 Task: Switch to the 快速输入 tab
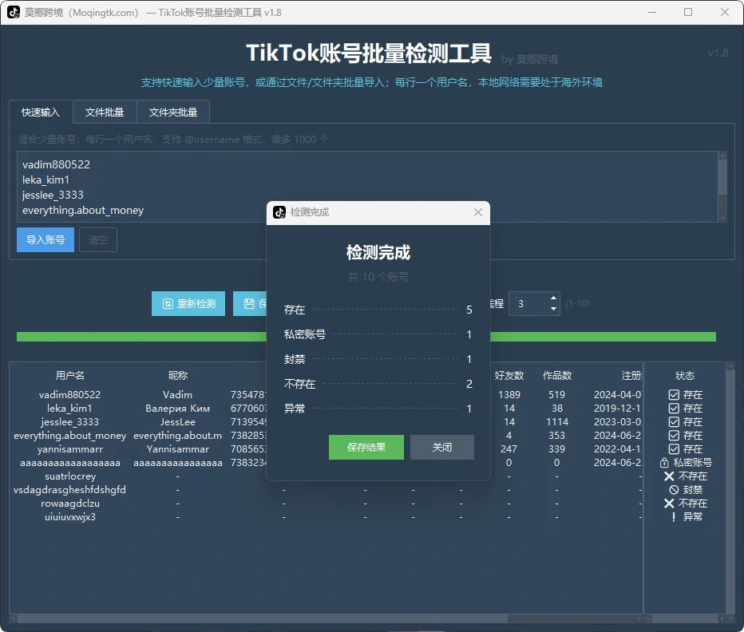pyautogui.click(x=41, y=112)
